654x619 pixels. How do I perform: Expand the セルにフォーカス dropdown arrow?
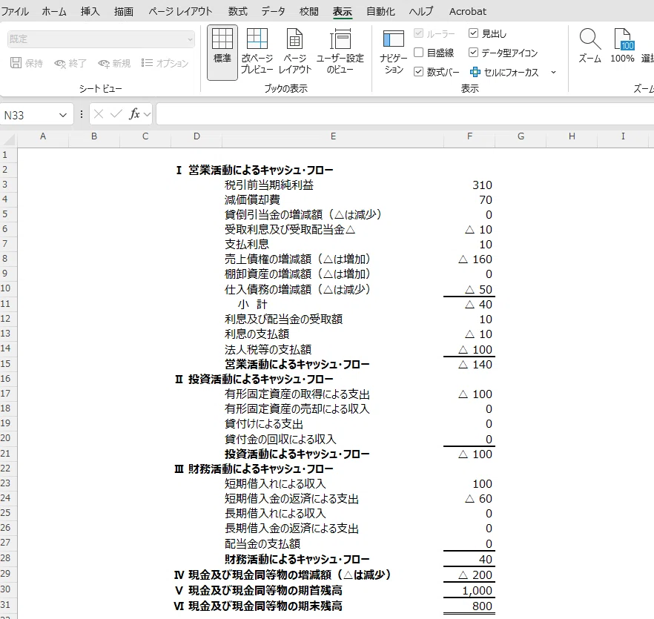pos(553,72)
